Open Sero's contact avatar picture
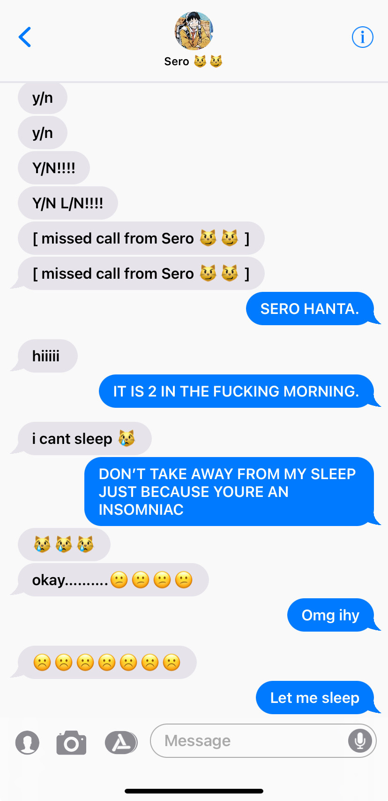388x801 pixels. pyautogui.click(x=194, y=31)
